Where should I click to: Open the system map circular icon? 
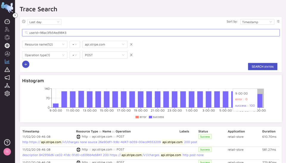[7, 54]
